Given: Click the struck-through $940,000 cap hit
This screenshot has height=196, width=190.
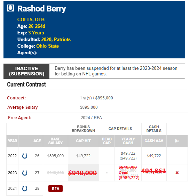Looking at the screenshot, I should pos(82,173).
